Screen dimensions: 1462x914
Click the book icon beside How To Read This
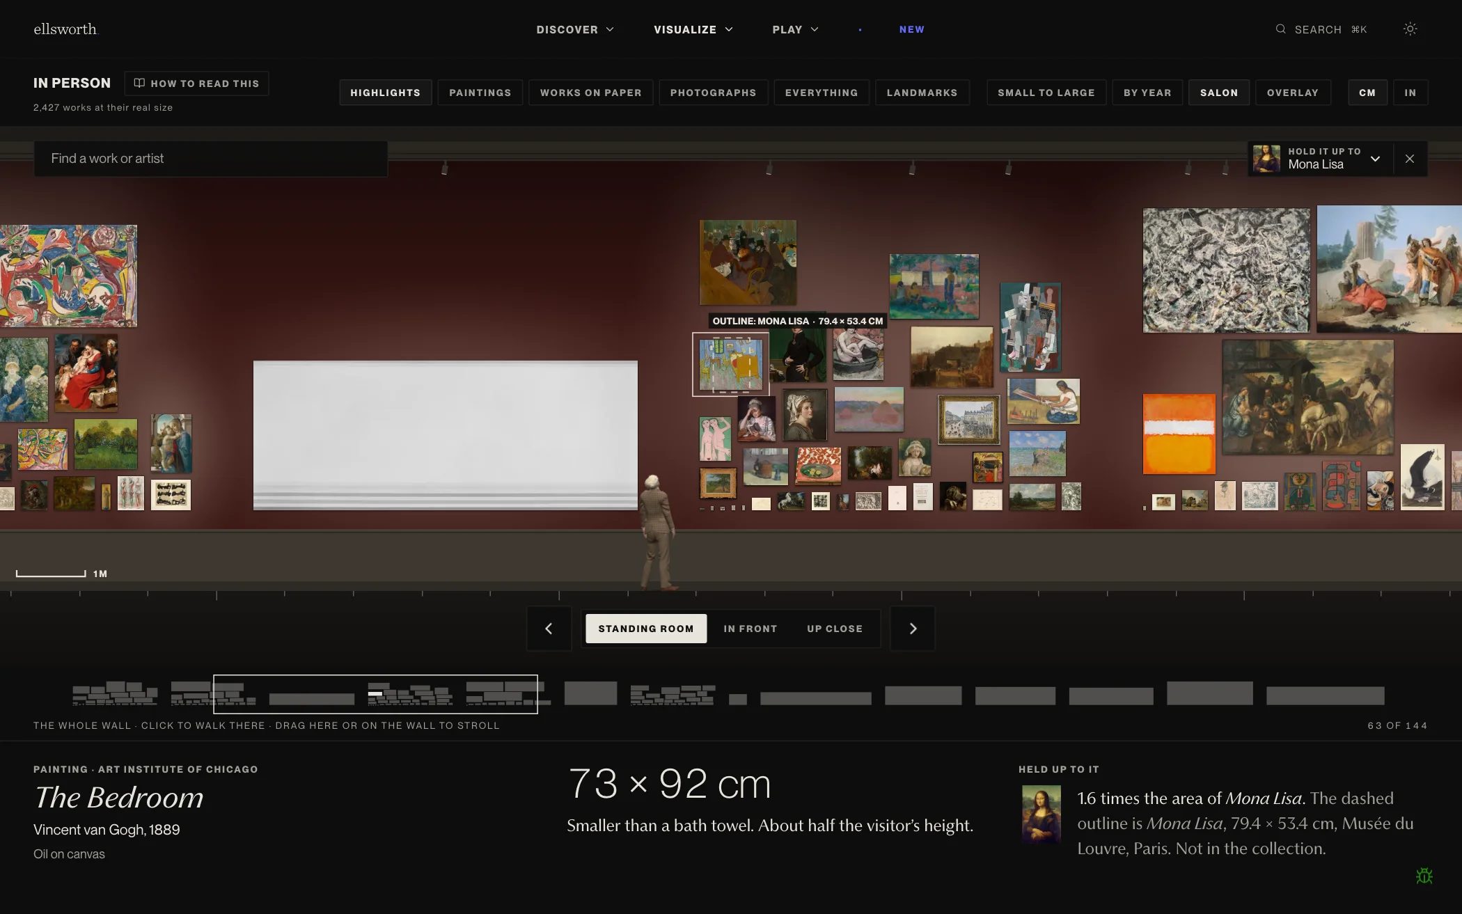coord(139,83)
